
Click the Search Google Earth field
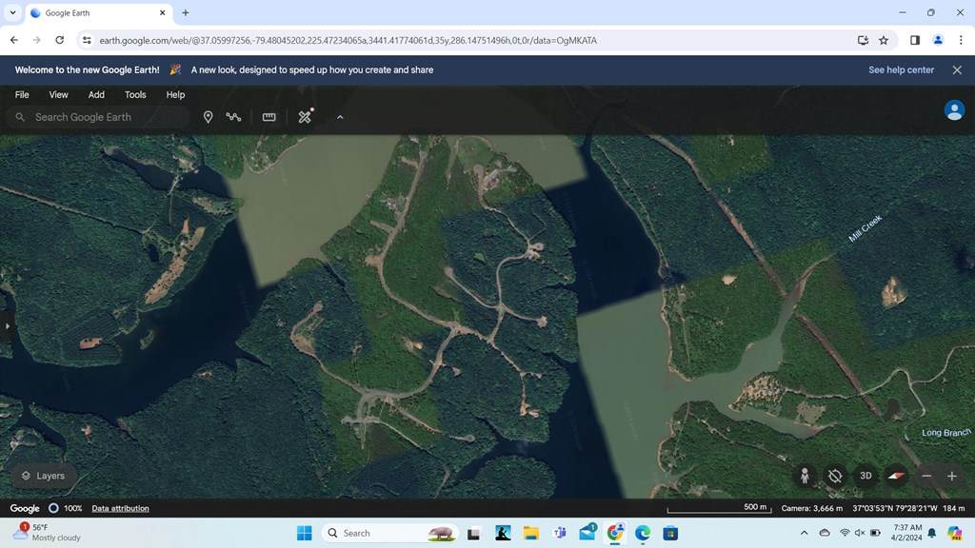[x=105, y=117]
